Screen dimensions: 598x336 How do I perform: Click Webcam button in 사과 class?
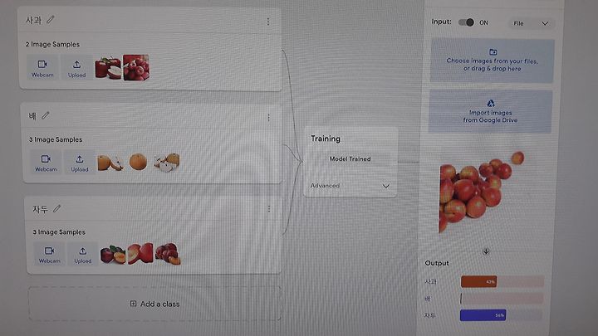click(42, 67)
